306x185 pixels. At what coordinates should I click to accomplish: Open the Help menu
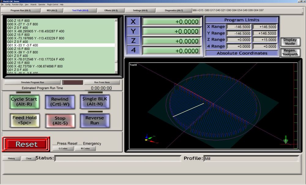click(x=62, y=4)
